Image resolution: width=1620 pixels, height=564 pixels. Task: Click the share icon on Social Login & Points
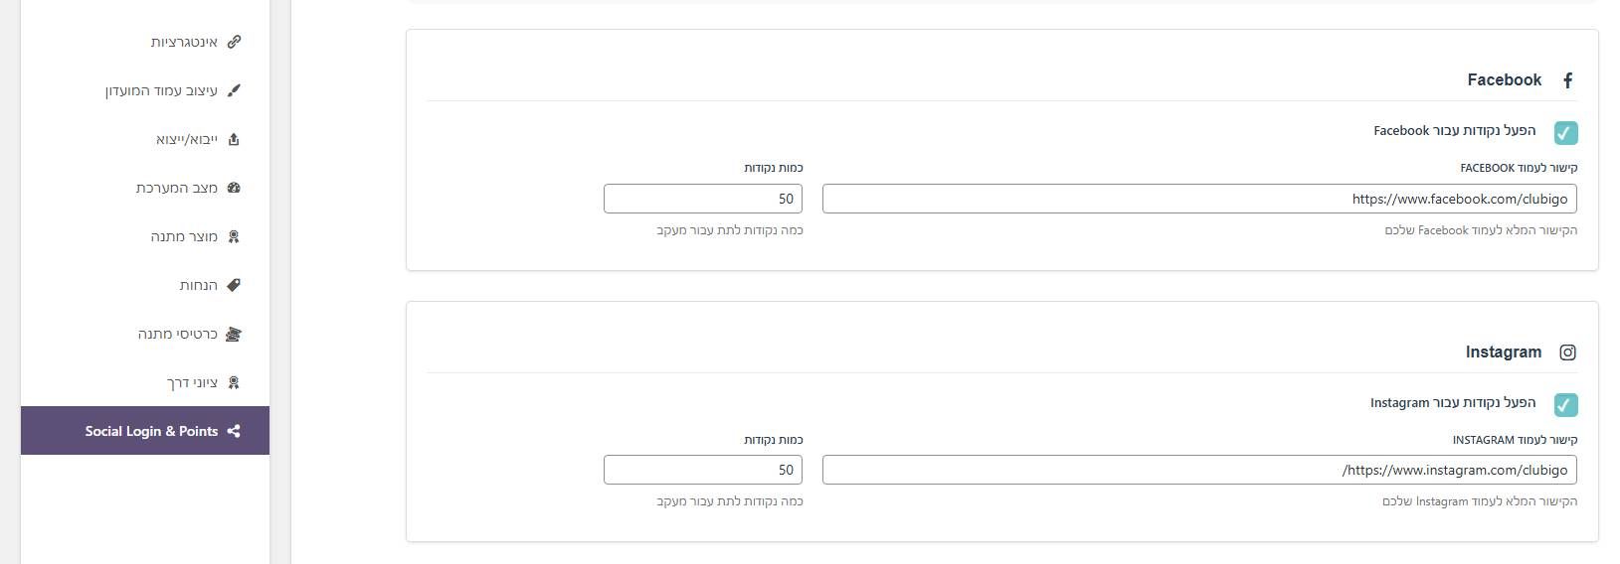tap(234, 431)
